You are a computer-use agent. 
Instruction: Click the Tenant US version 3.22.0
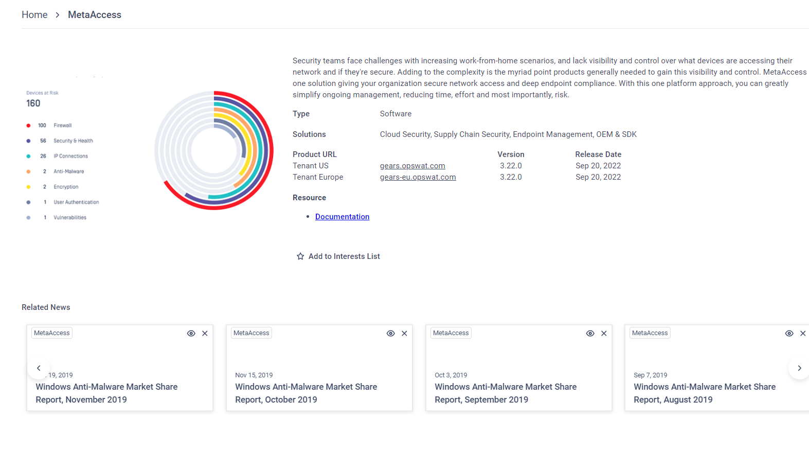coord(511,166)
